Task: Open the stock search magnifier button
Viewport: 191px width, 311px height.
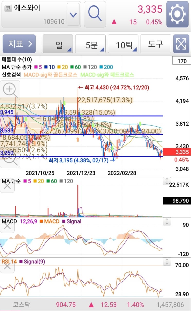Action: coord(95,14)
